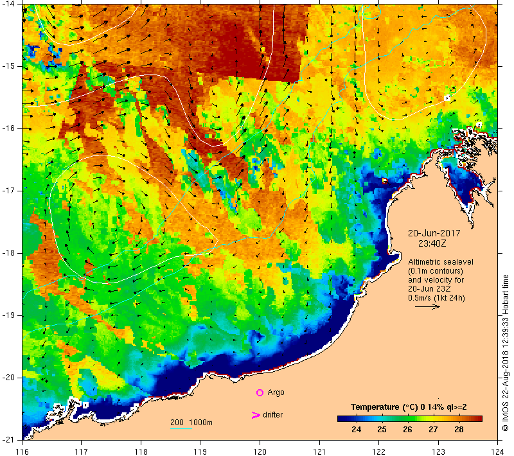Click the '122' longitude axis label
Screen dimensions: 514x456
pyautogui.click(x=379, y=452)
